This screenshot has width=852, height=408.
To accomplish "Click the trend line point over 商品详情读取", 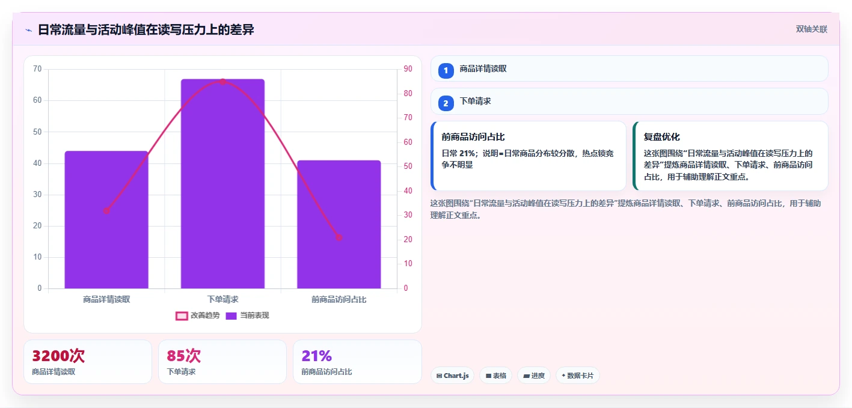I will 106,211.
